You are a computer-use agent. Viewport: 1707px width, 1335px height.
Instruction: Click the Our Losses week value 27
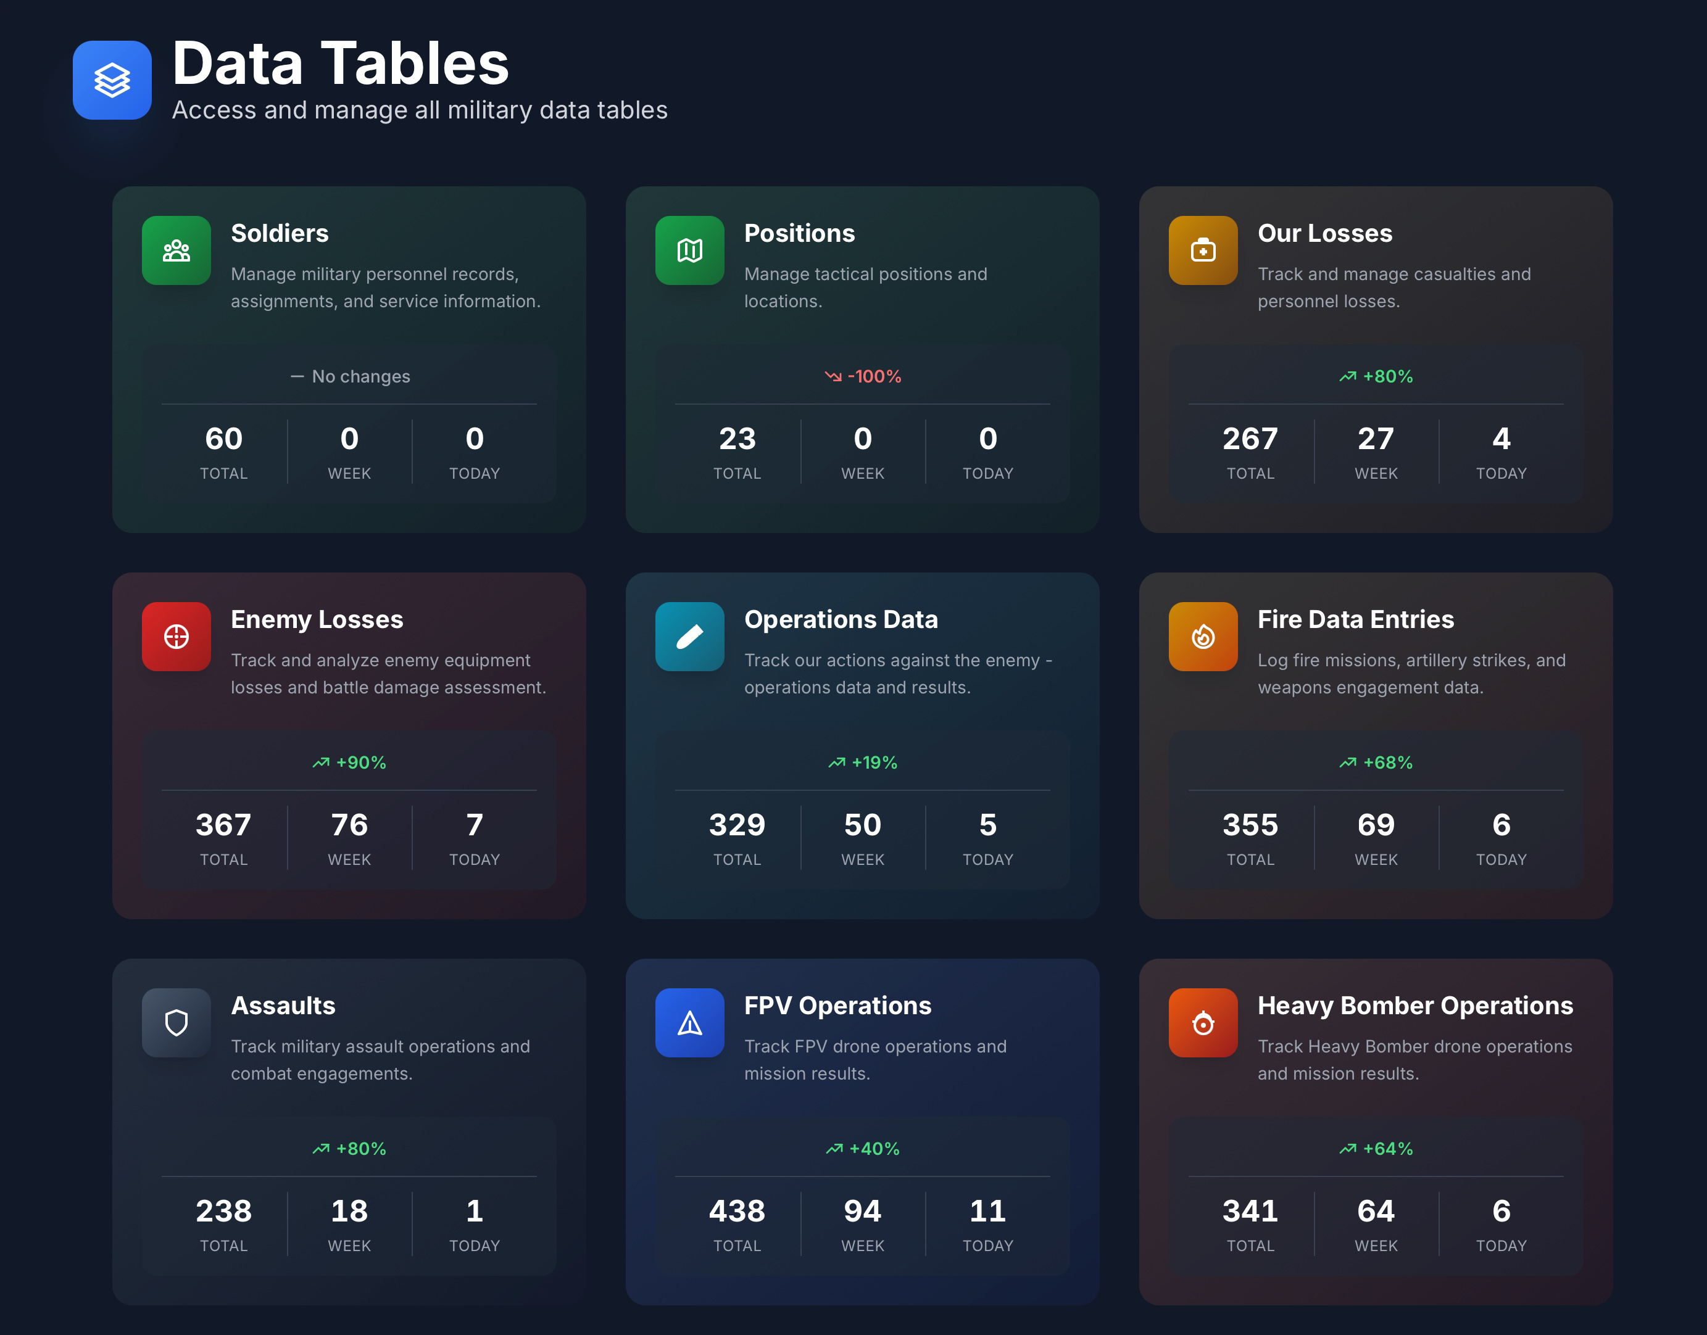(x=1376, y=439)
